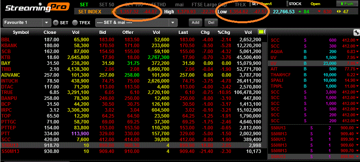
Task: Click the green column-toggle icon after Vol header
Action: [x=262, y=31]
